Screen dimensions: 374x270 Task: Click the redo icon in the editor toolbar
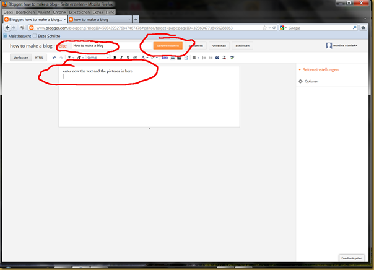tap(61, 58)
